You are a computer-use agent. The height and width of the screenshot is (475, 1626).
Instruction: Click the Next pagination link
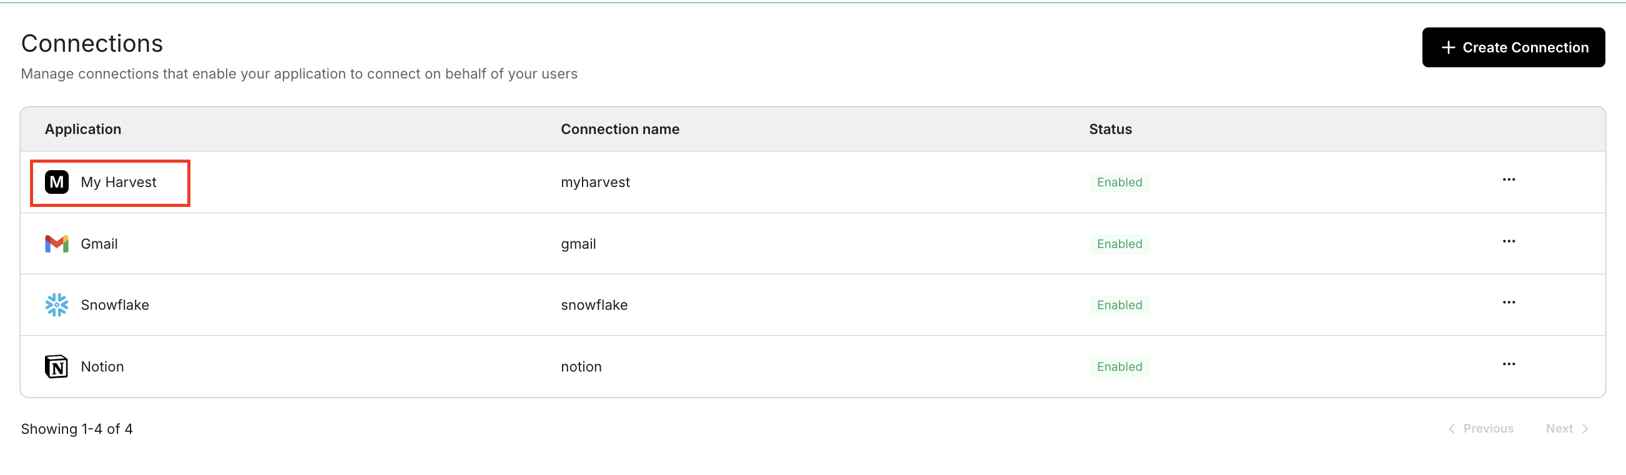click(1560, 428)
